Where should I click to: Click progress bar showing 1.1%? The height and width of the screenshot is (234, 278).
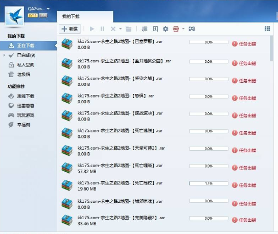(208, 183)
